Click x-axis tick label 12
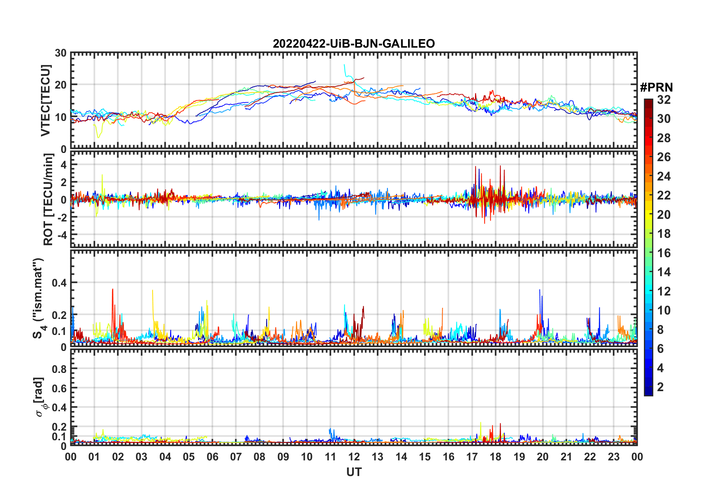The width and height of the screenshot is (708, 495). pos(354,457)
